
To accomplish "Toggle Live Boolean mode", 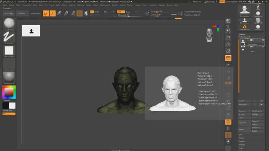I will click(35, 13).
